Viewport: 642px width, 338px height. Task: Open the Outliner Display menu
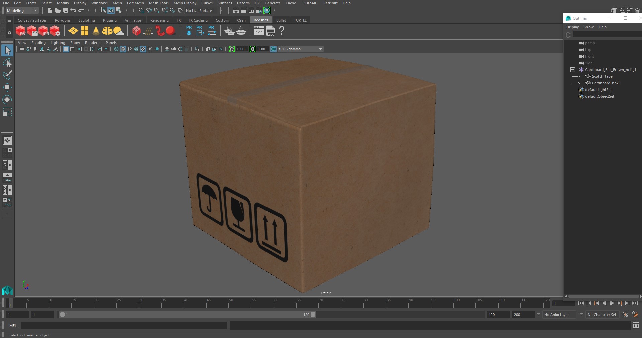click(572, 27)
